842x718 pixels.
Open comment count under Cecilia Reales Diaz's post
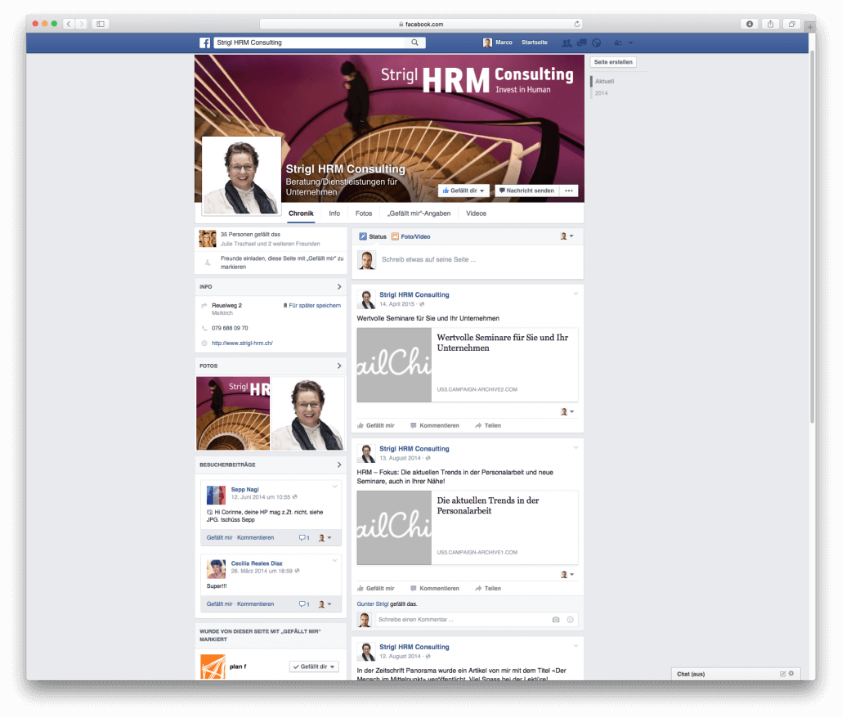(x=304, y=604)
